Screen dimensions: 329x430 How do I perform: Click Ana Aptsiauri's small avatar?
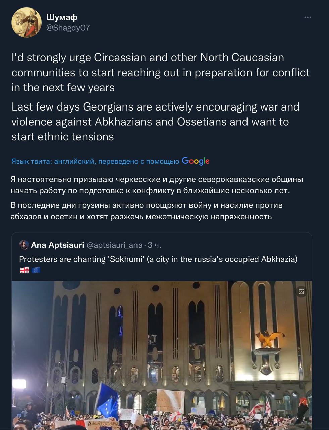(24, 245)
